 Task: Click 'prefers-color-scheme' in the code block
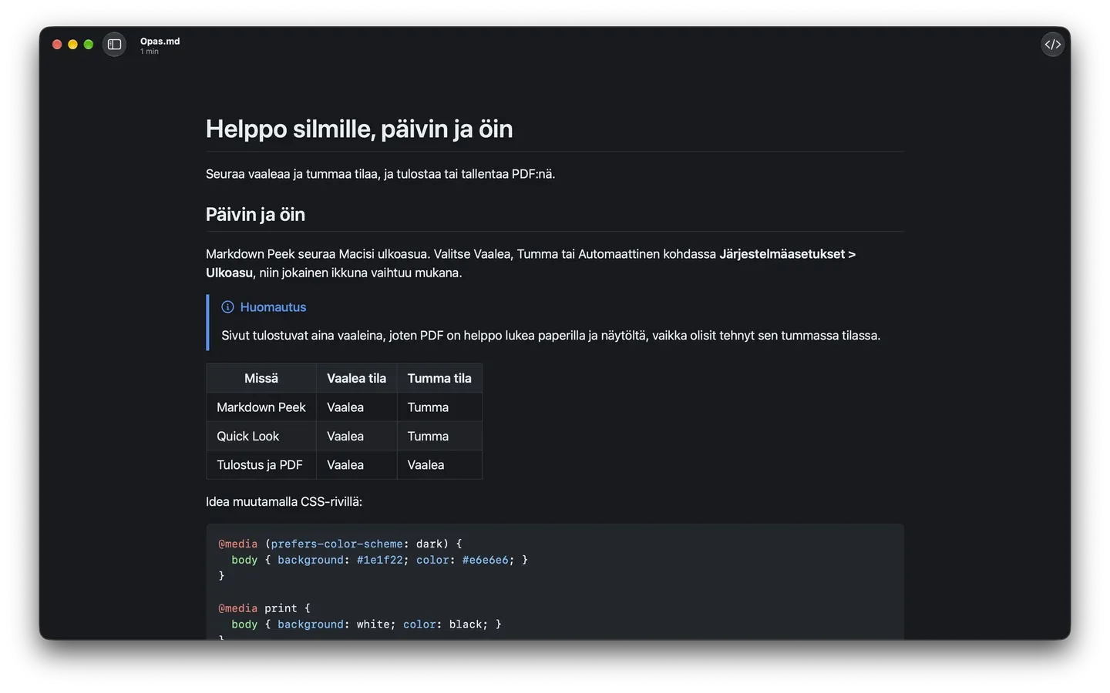[x=337, y=544]
